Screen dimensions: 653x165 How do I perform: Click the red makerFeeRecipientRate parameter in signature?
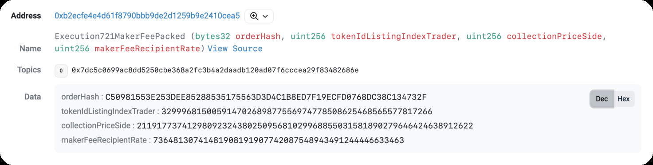tap(147, 49)
